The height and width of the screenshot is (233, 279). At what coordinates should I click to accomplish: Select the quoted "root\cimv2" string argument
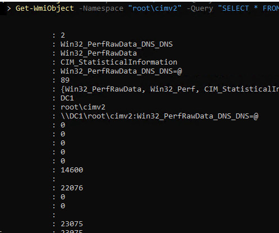pyautogui.click(x=155, y=8)
